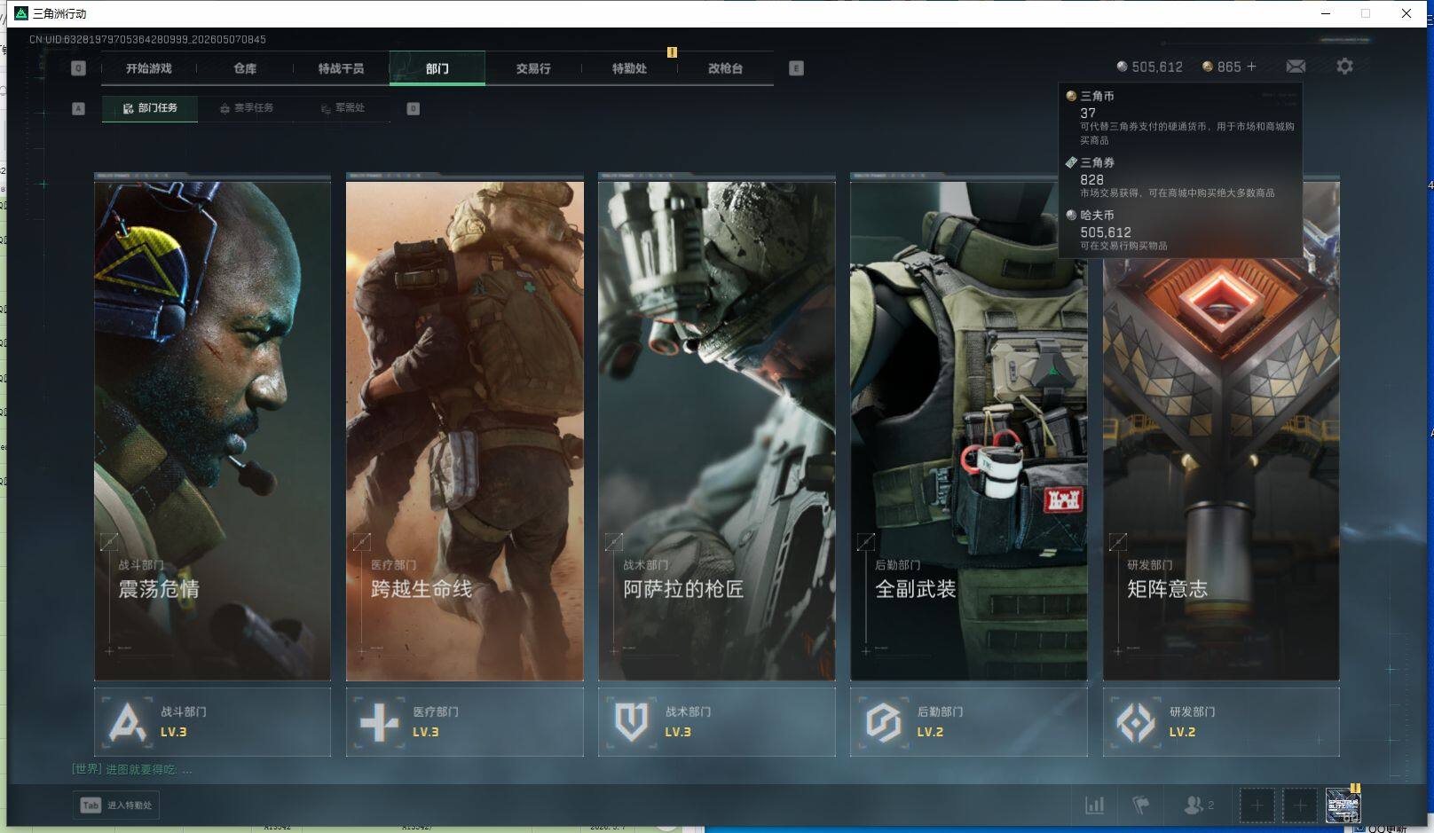Image resolution: width=1434 pixels, height=833 pixels.
Task: Switch to the 仓库 tab
Action: (x=245, y=68)
